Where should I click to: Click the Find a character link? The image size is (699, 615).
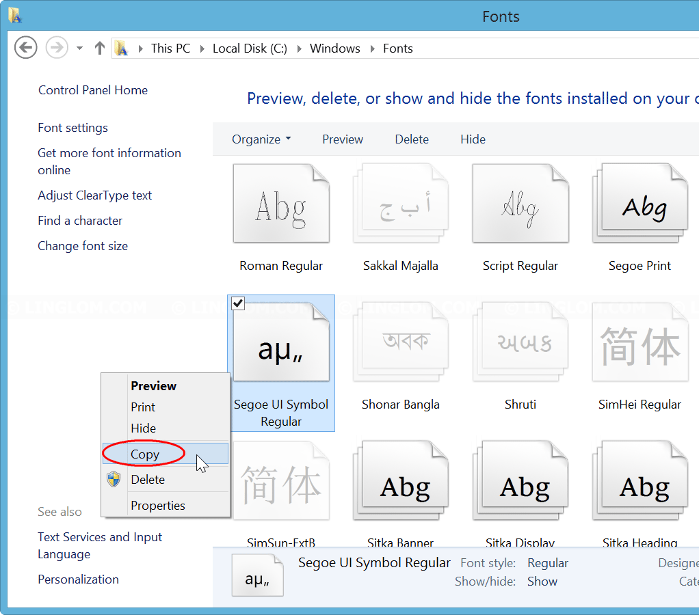tap(80, 221)
